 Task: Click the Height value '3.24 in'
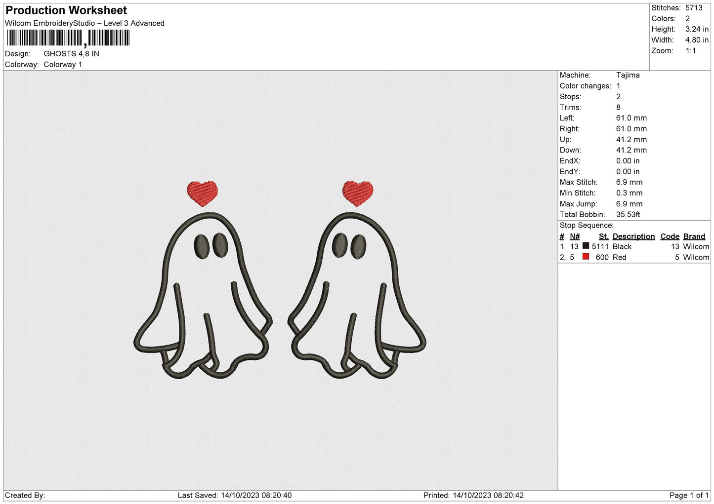(x=697, y=30)
